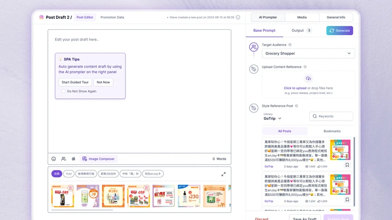Switch to the Promotion Data tab
Image resolution: width=392 pixels, height=220 pixels.
coord(112,17)
